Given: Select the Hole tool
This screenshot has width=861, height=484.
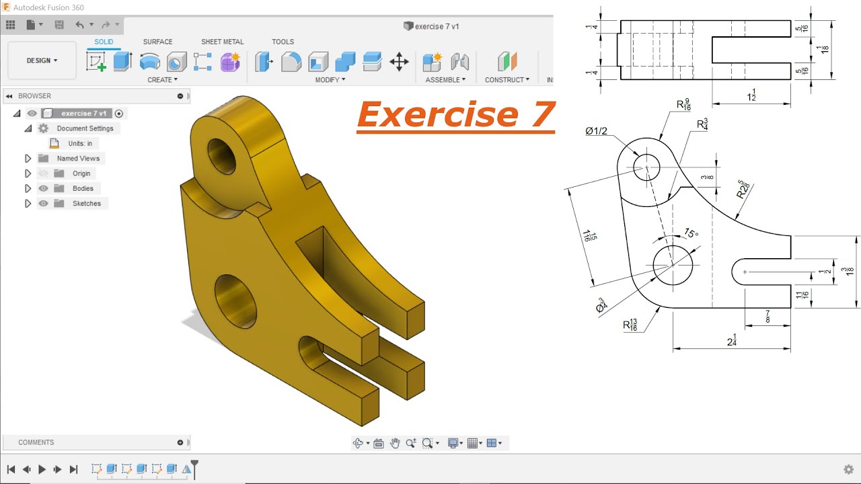Looking at the screenshot, I should click(x=176, y=62).
